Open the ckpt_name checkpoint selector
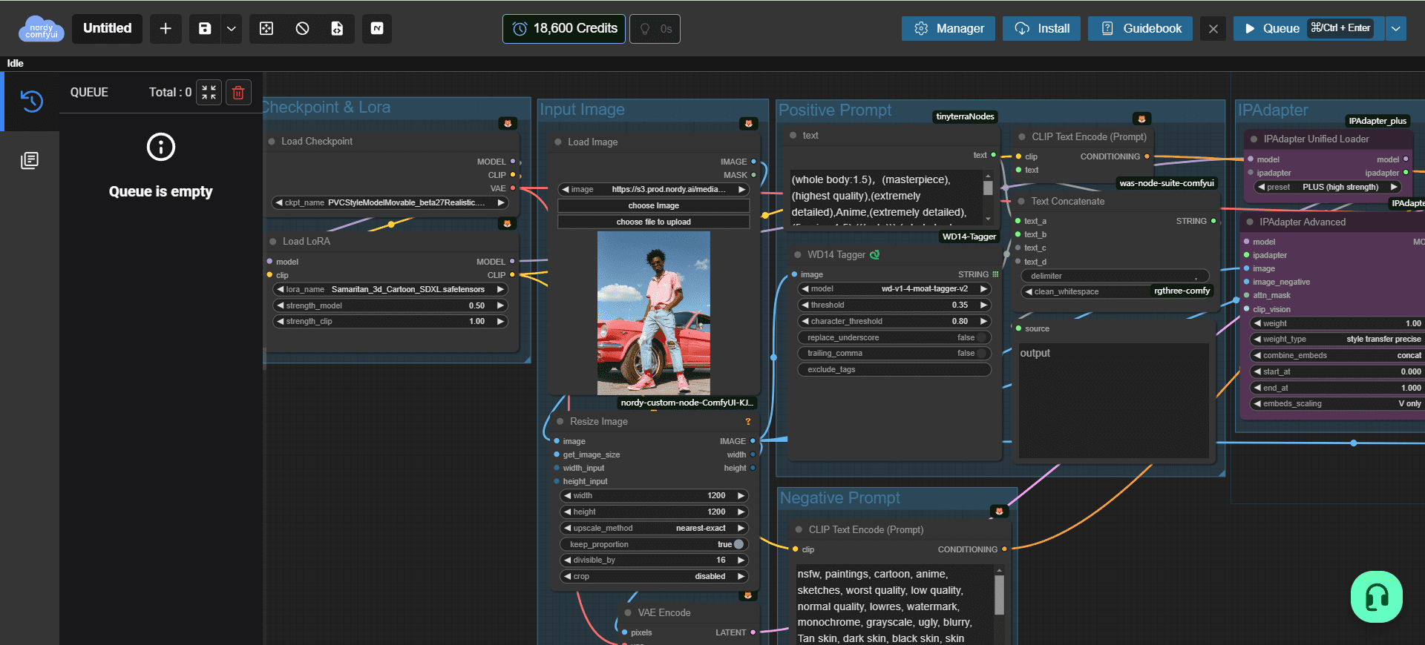The width and height of the screenshot is (1425, 645). [390, 202]
